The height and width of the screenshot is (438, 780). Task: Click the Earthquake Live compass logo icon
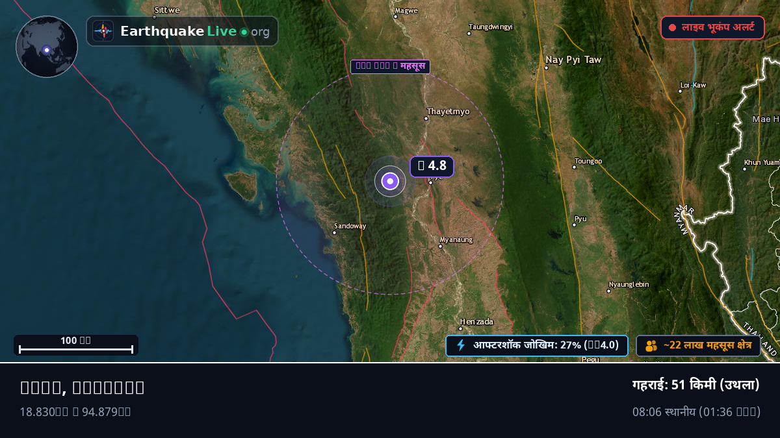(103, 31)
